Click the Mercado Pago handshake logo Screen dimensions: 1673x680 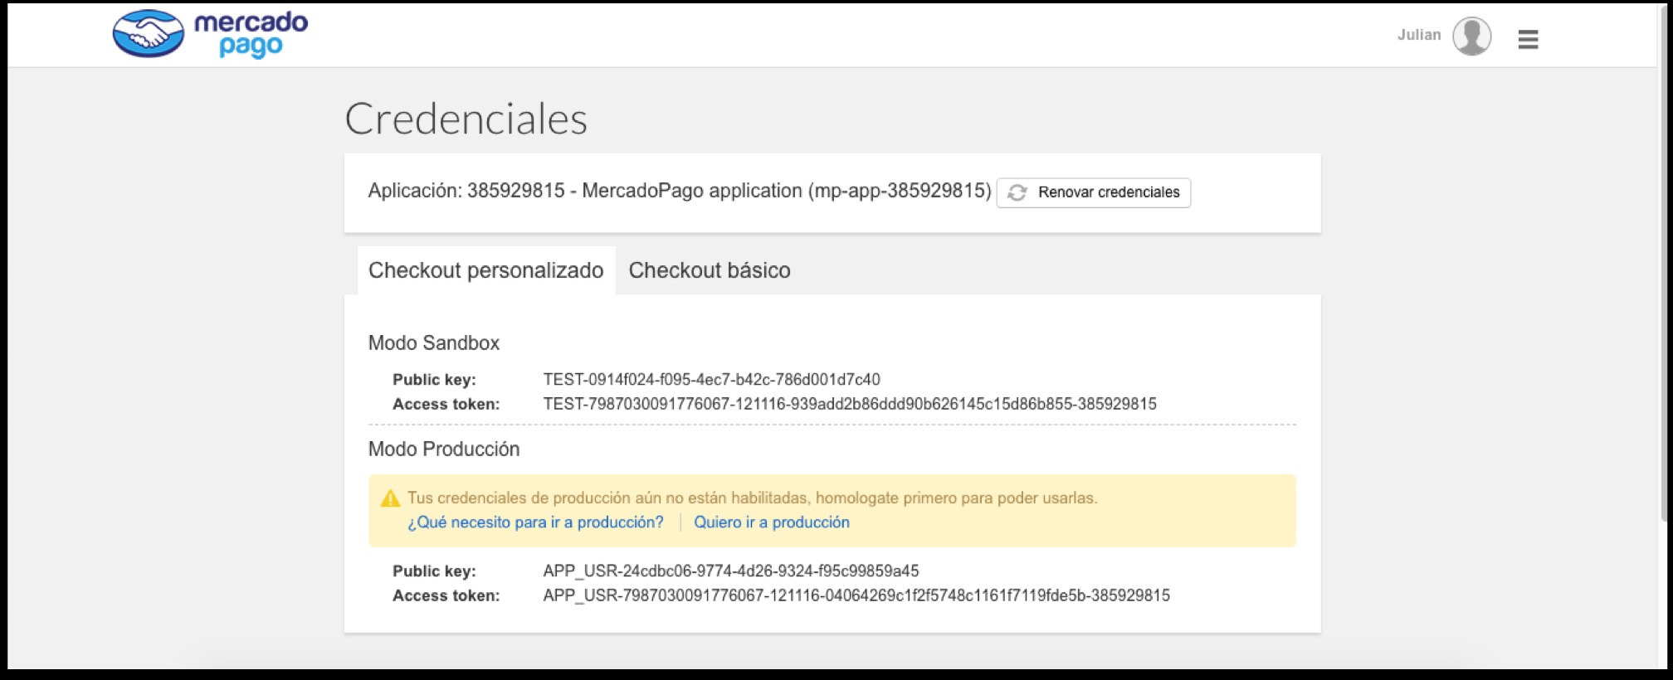click(149, 34)
